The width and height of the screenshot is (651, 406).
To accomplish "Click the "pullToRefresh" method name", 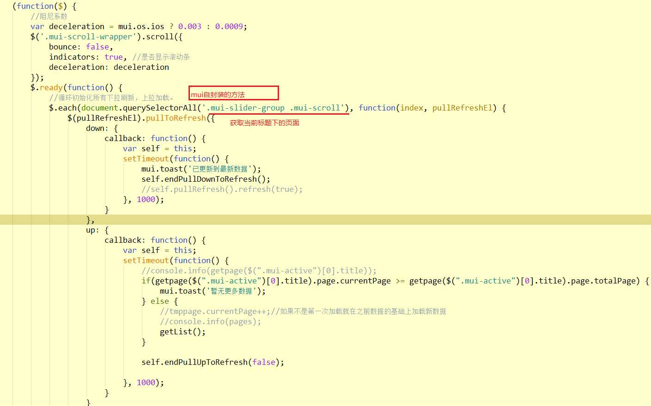I will tap(176, 118).
